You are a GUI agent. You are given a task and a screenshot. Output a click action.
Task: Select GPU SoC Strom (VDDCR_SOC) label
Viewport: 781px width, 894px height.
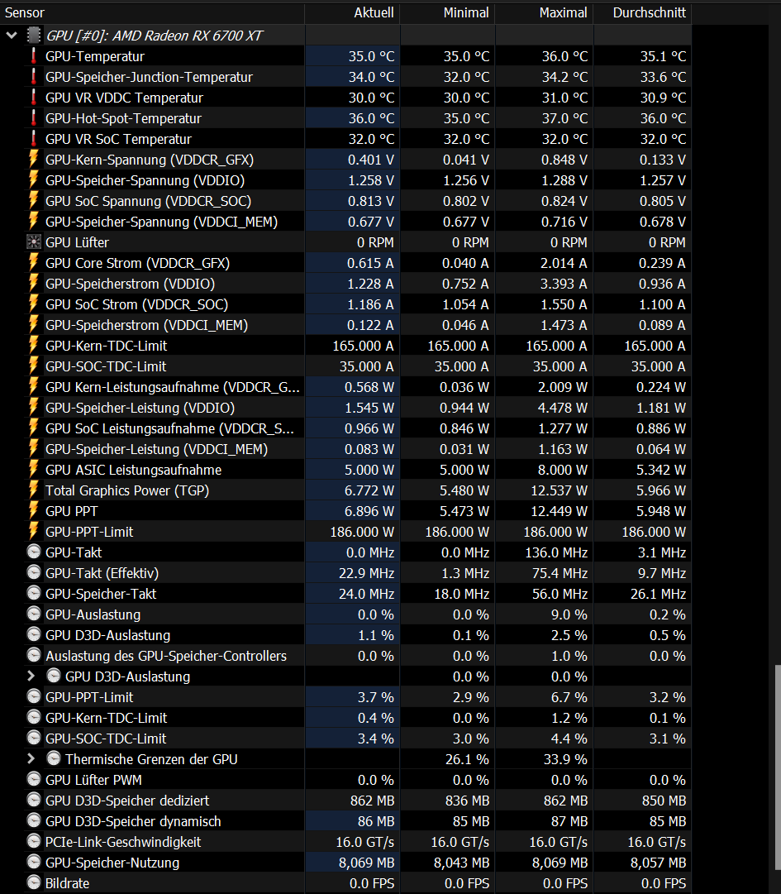point(136,304)
